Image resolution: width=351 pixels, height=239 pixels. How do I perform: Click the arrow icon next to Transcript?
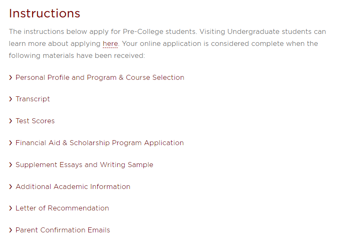coord(11,99)
